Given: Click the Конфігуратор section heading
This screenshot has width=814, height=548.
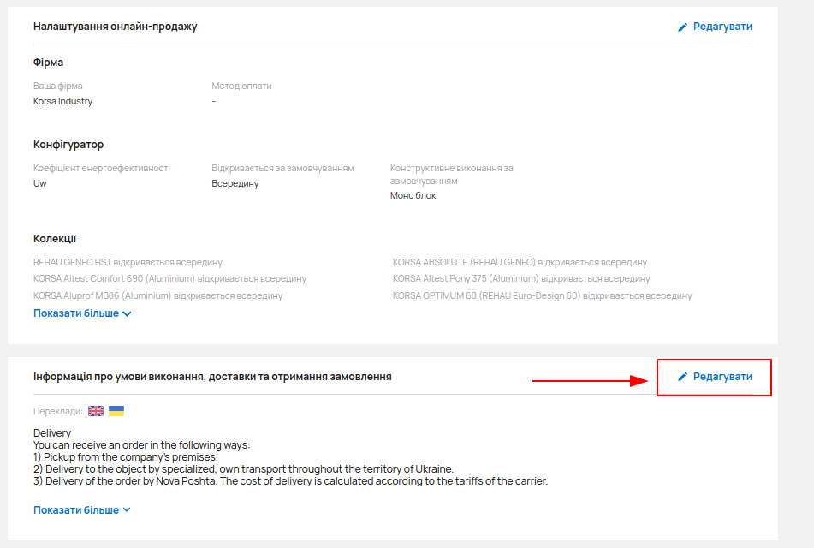Looking at the screenshot, I should (68, 145).
